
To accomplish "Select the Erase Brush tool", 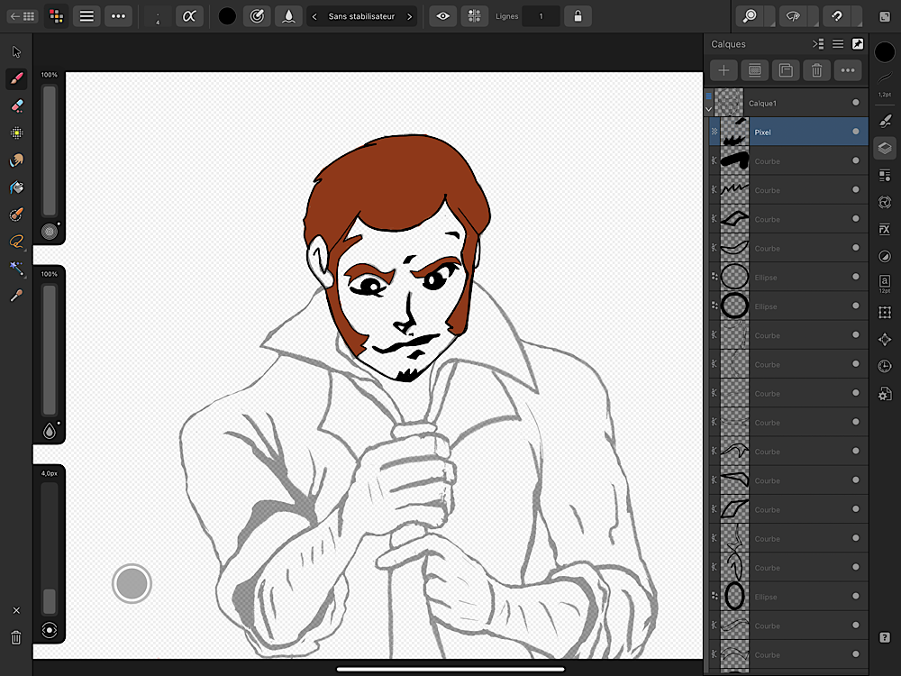I will (16, 105).
